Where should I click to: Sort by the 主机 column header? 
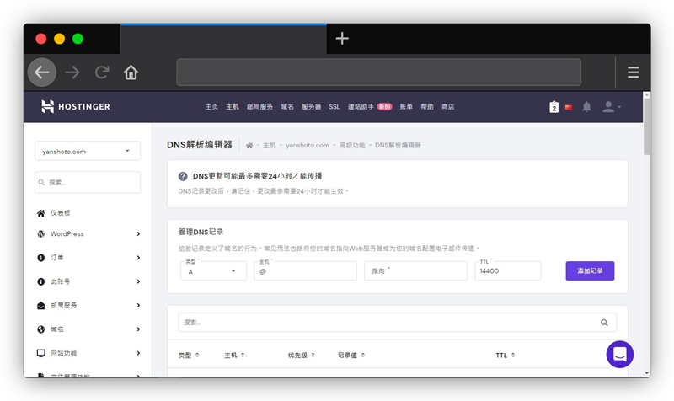[x=234, y=355]
